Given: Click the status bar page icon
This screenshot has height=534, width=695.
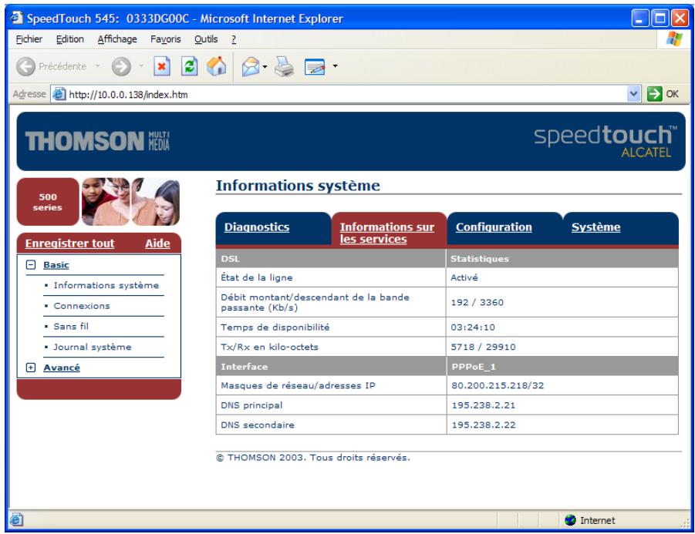Looking at the screenshot, I should click(x=16, y=519).
